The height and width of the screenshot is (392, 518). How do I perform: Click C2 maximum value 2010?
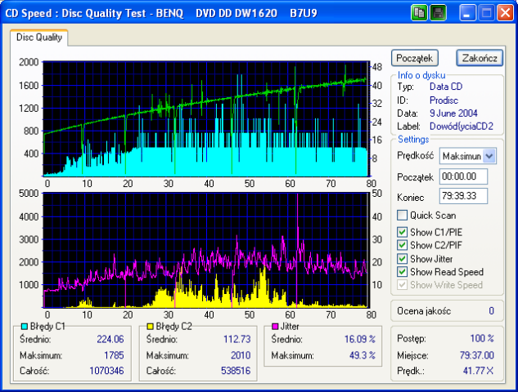click(241, 355)
